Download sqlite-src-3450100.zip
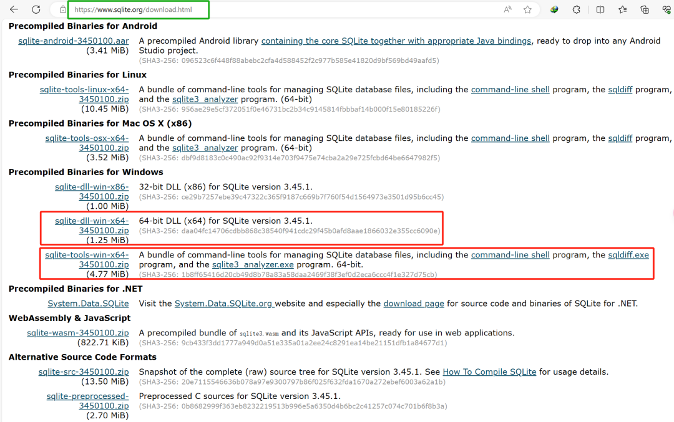The height and width of the screenshot is (422, 674). (84, 372)
